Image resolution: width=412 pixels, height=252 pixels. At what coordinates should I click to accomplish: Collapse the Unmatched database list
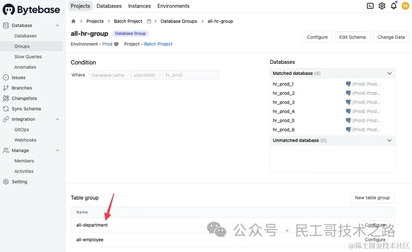coord(389,140)
